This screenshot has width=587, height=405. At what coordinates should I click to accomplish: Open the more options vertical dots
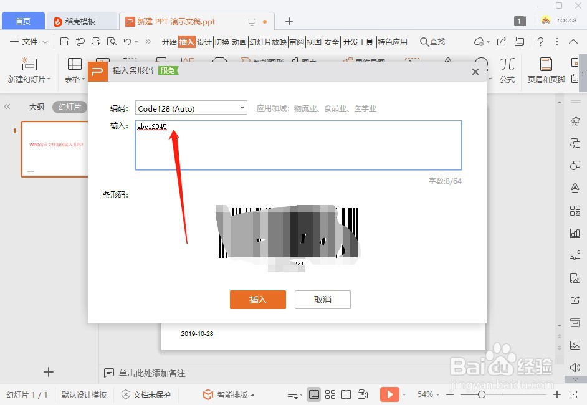click(x=557, y=42)
